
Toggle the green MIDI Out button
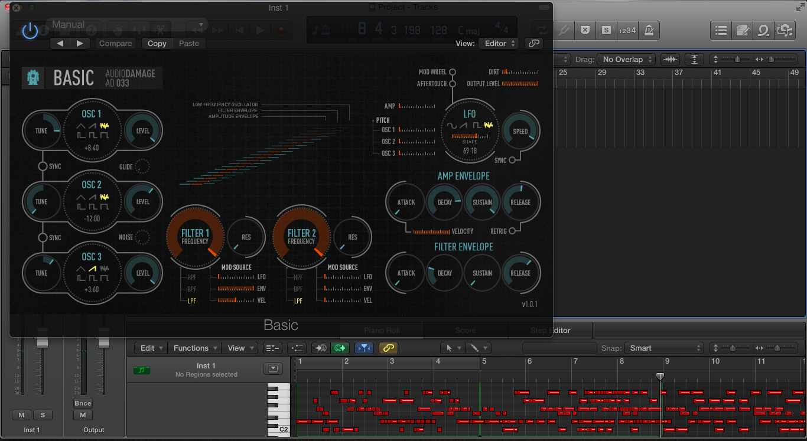coord(339,348)
